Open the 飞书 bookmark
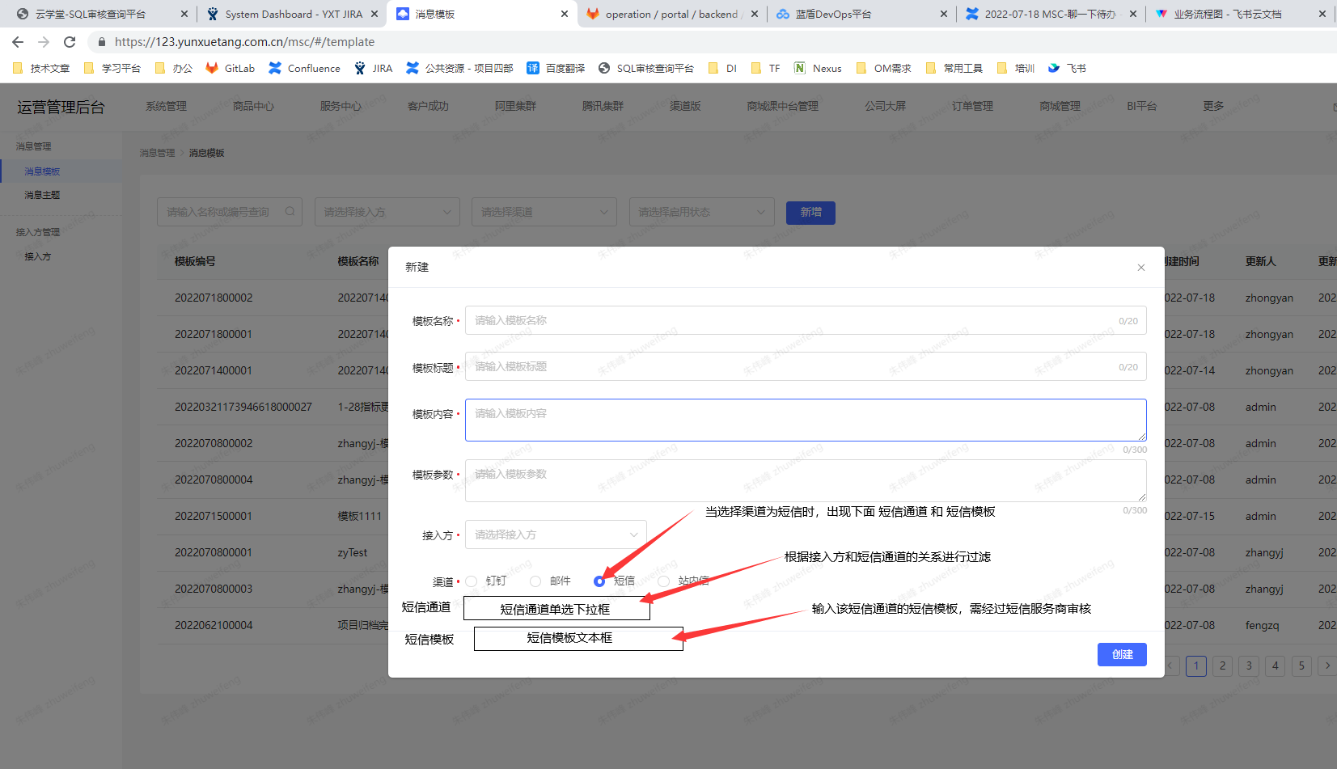This screenshot has width=1337, height=769. pyautogui.click(x=1067, y=68)
